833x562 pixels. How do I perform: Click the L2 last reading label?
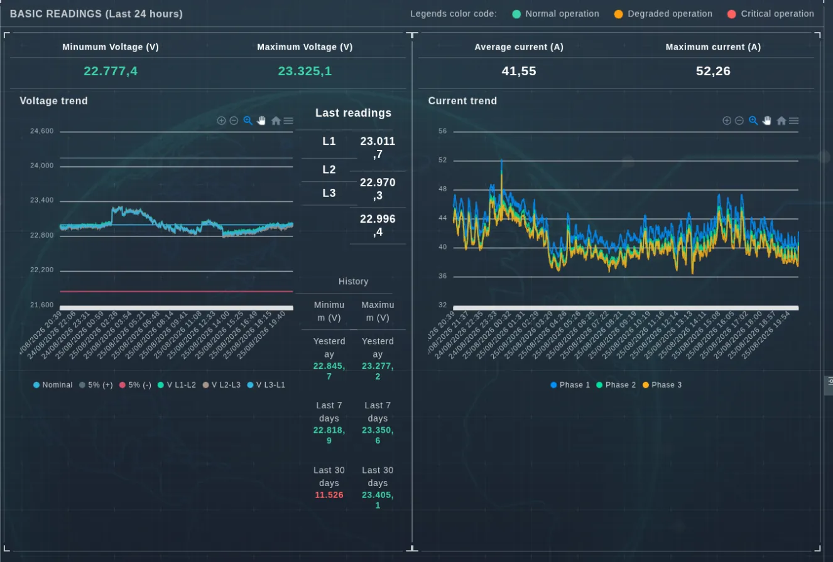(x=329, y=169)
